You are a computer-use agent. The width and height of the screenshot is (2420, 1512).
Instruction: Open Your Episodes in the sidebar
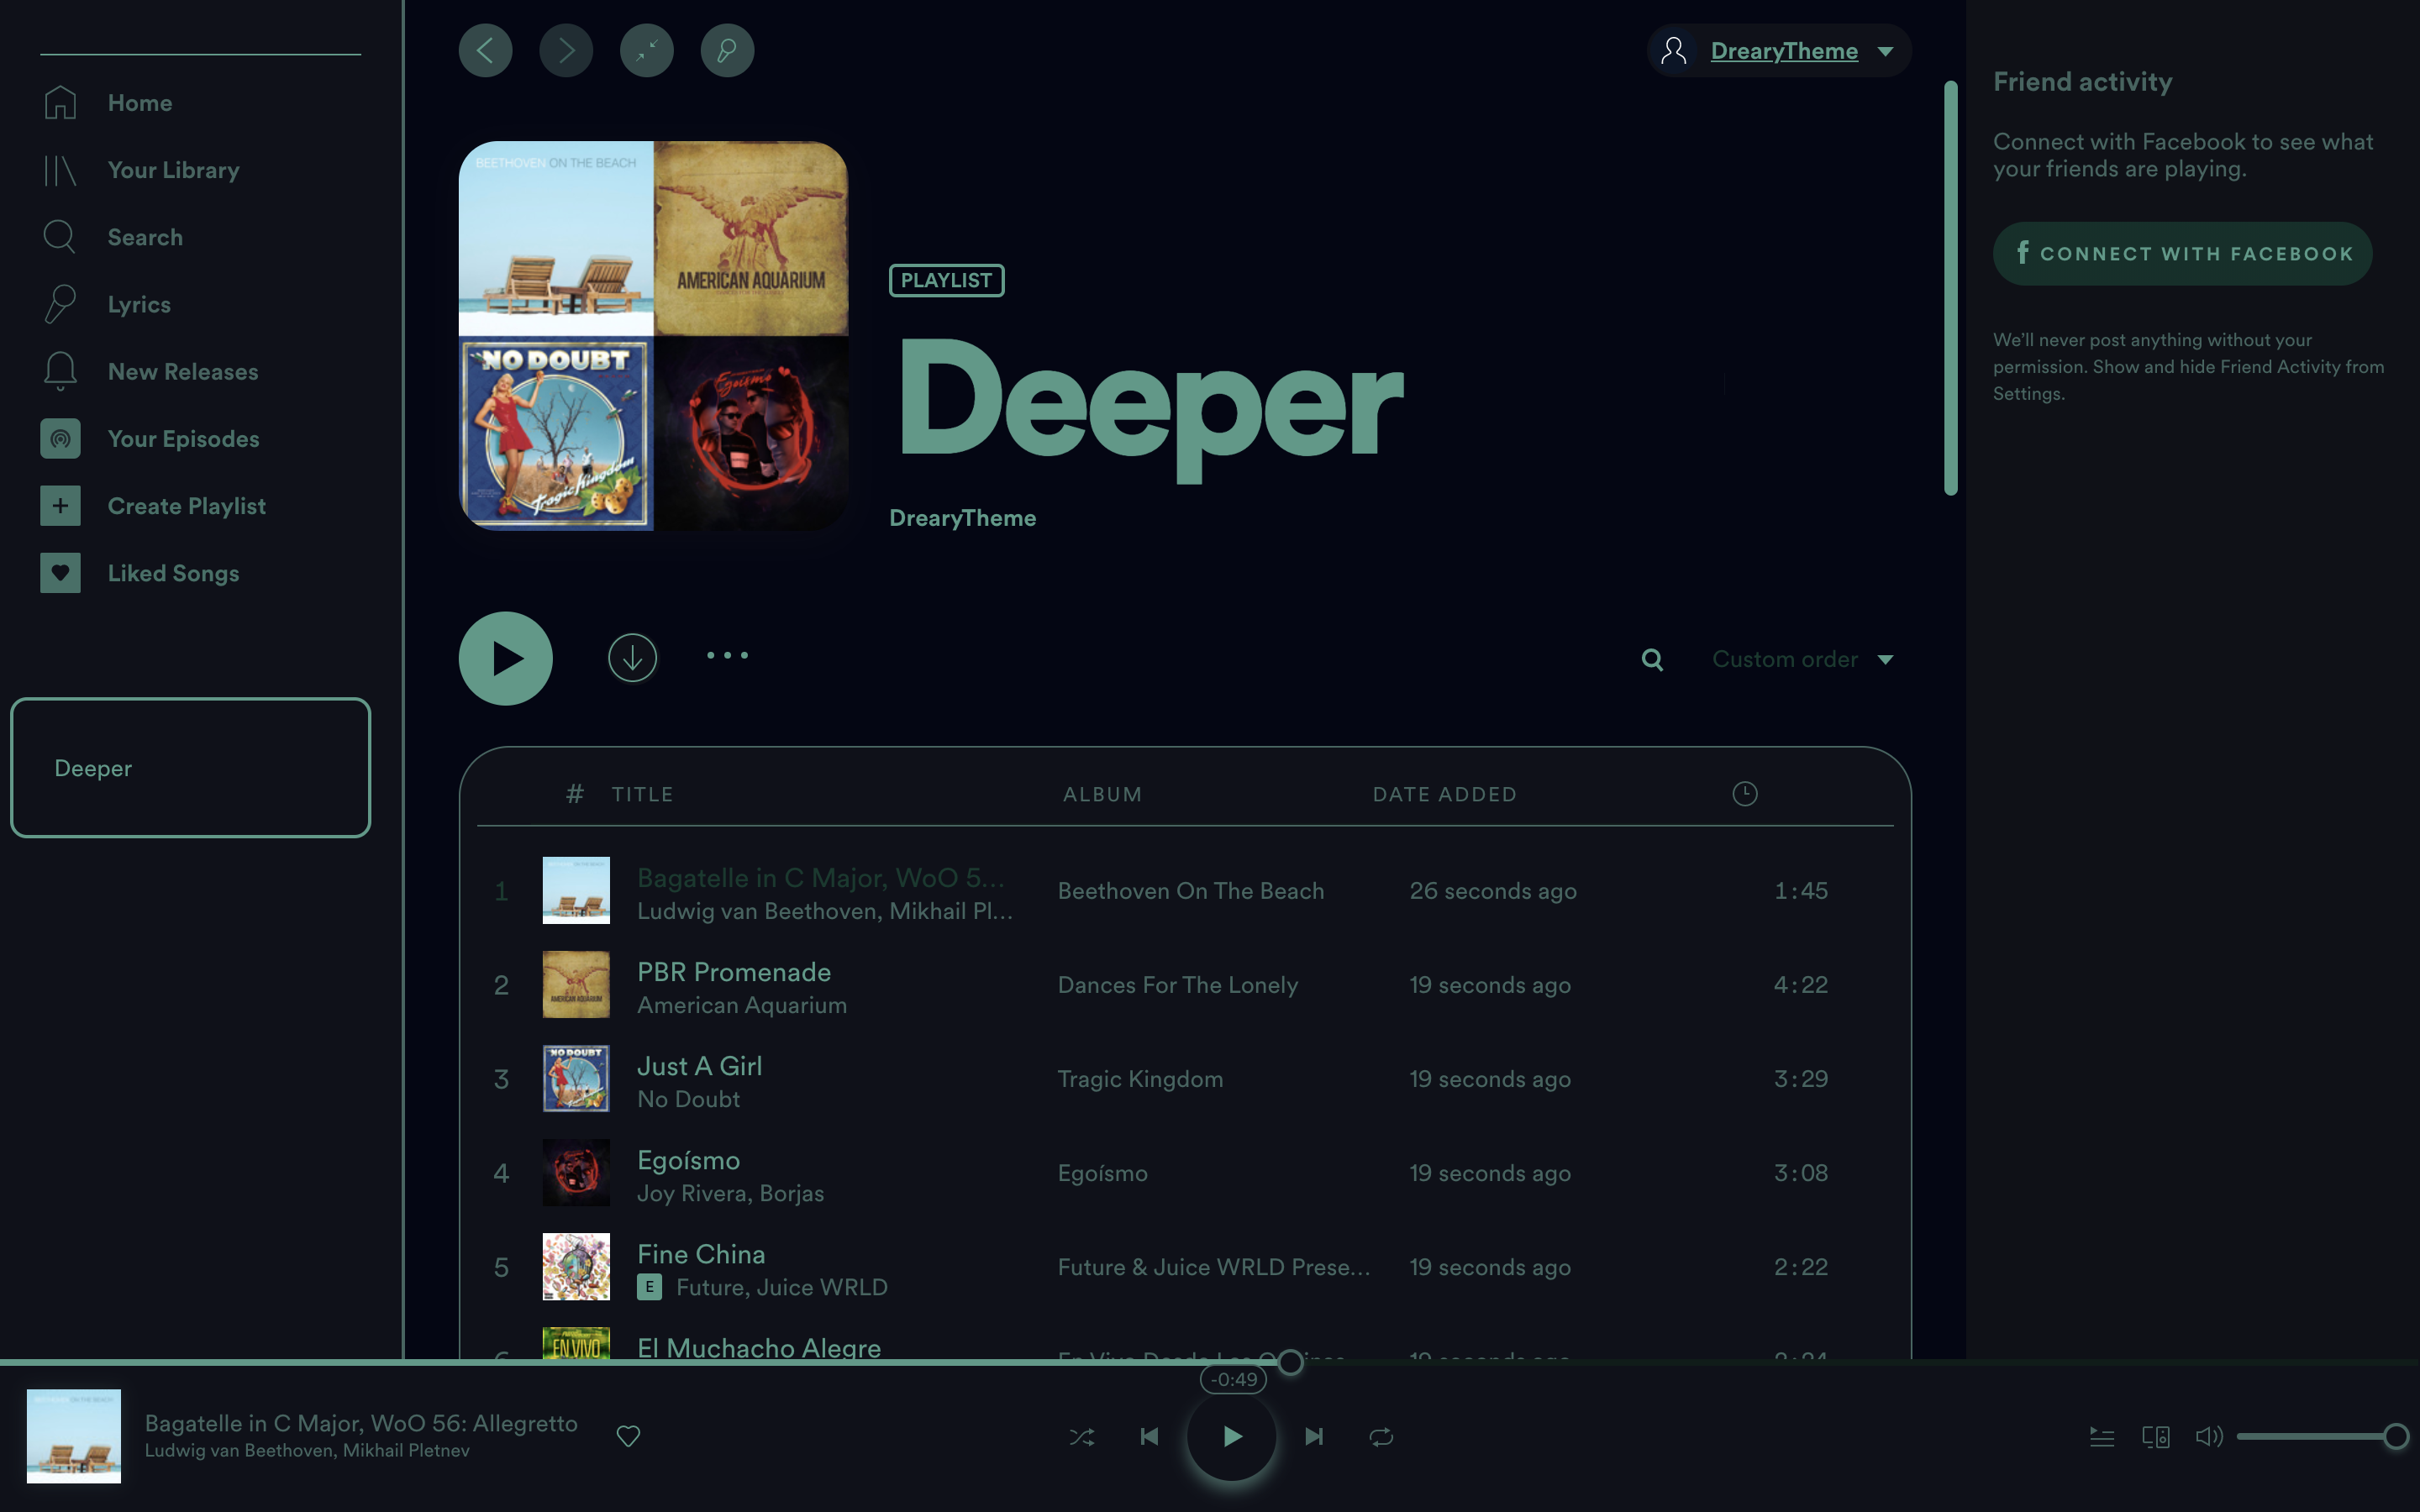tap(183, 438)
